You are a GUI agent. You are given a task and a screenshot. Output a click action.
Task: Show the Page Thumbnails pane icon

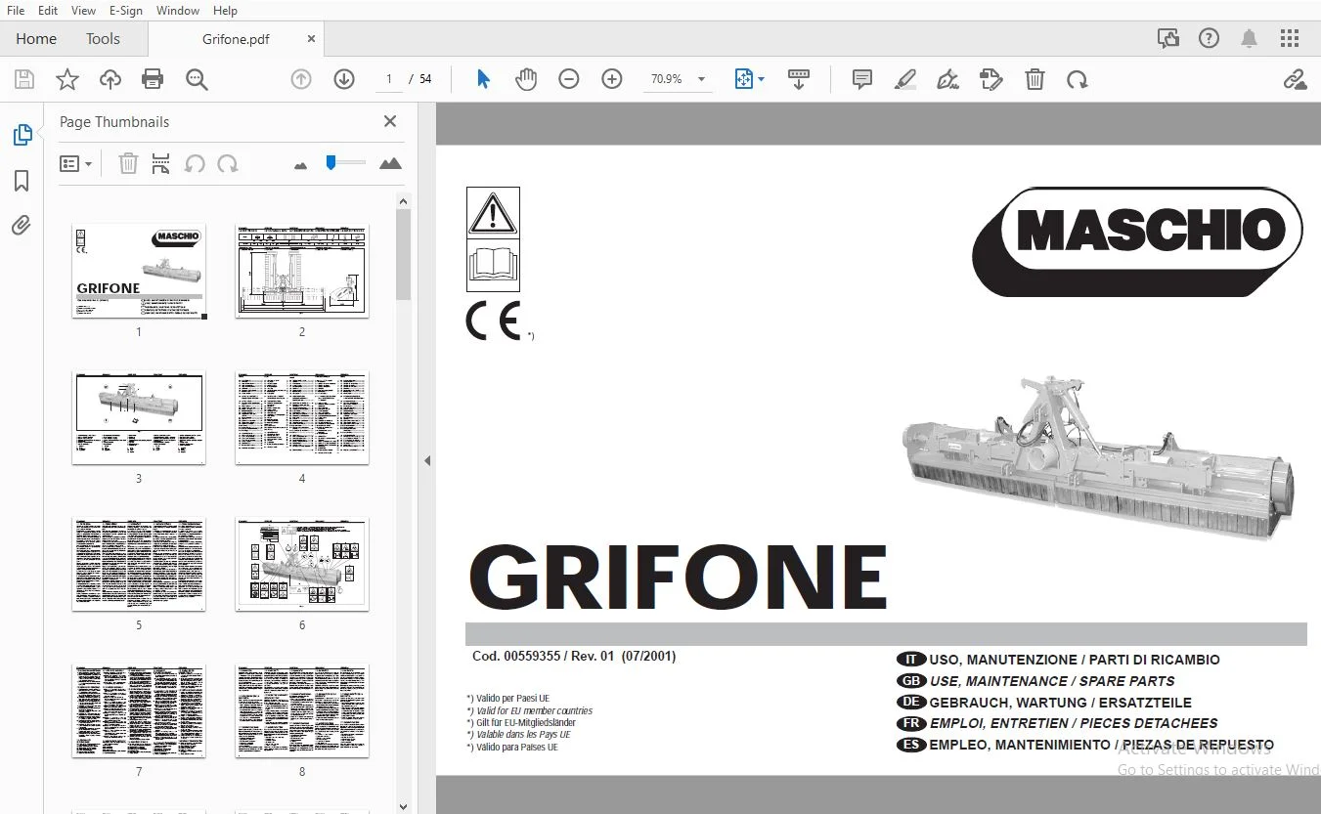22,135
